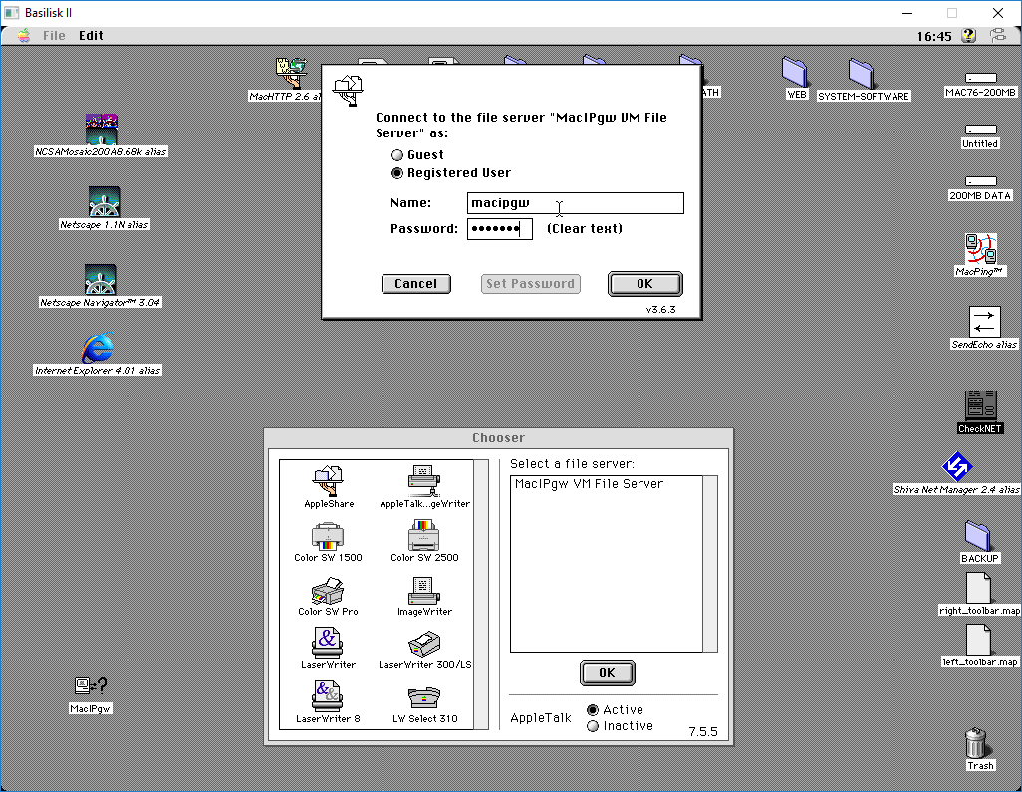Select the AppleShare icon in Chooser

329,483
